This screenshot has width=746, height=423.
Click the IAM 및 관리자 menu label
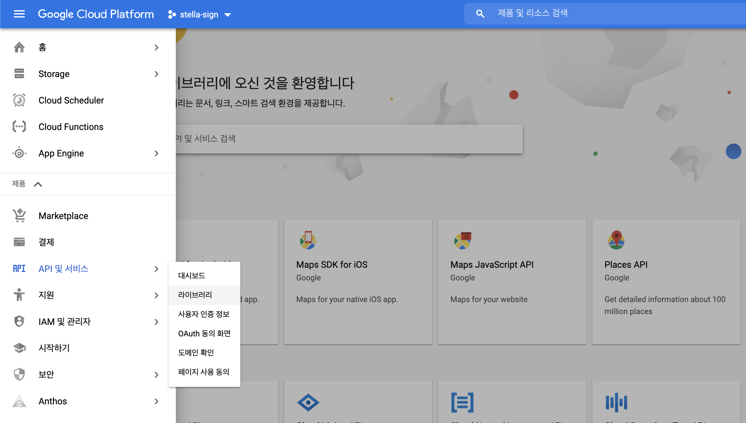[x=64, y=322]
